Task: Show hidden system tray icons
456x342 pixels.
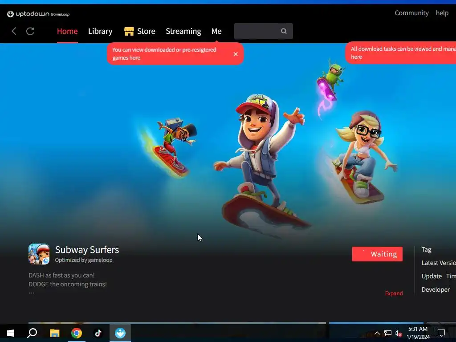Action: tap(377, 333)
